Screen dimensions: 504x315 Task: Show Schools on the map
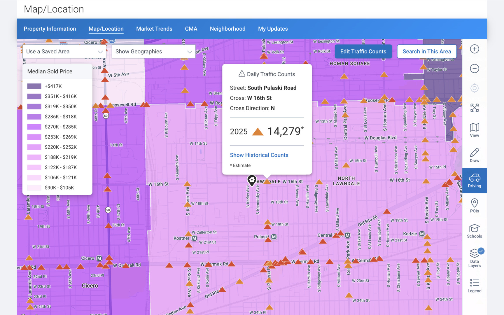474,231
